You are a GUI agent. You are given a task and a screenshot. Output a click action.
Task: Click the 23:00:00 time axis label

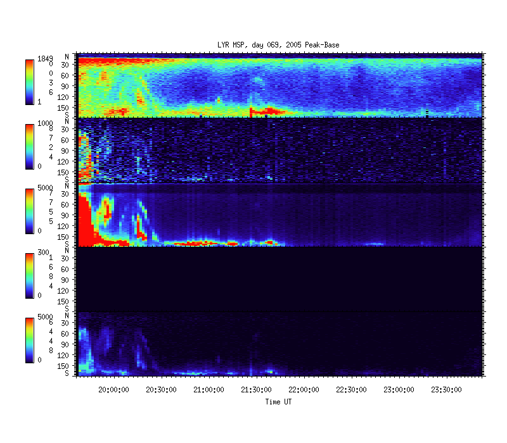point(399,390)
